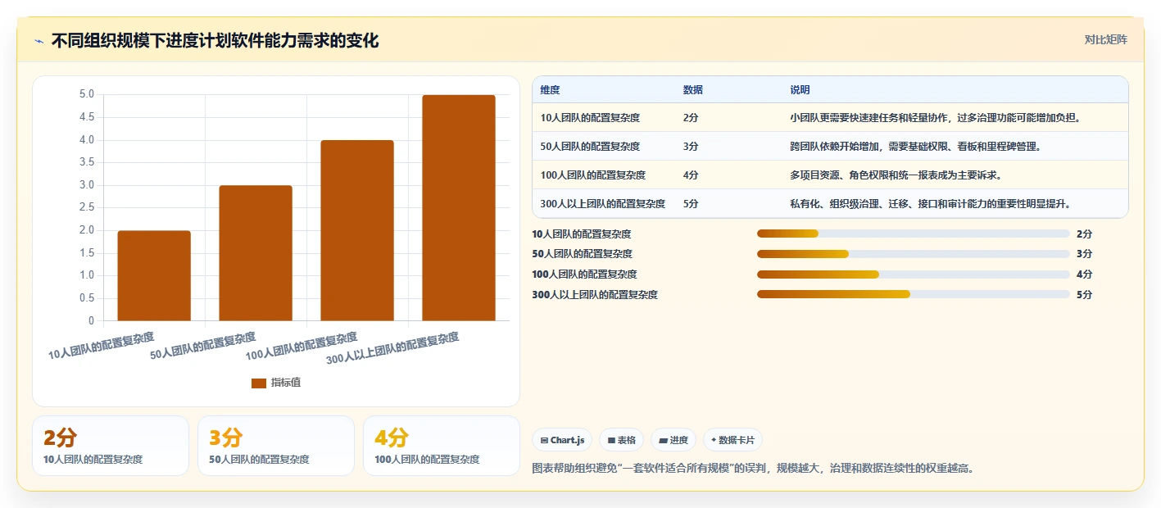Select the 100人团队 bar in chart
Viewport: 1161px width, 508px height.
click(x=357, y=230)
